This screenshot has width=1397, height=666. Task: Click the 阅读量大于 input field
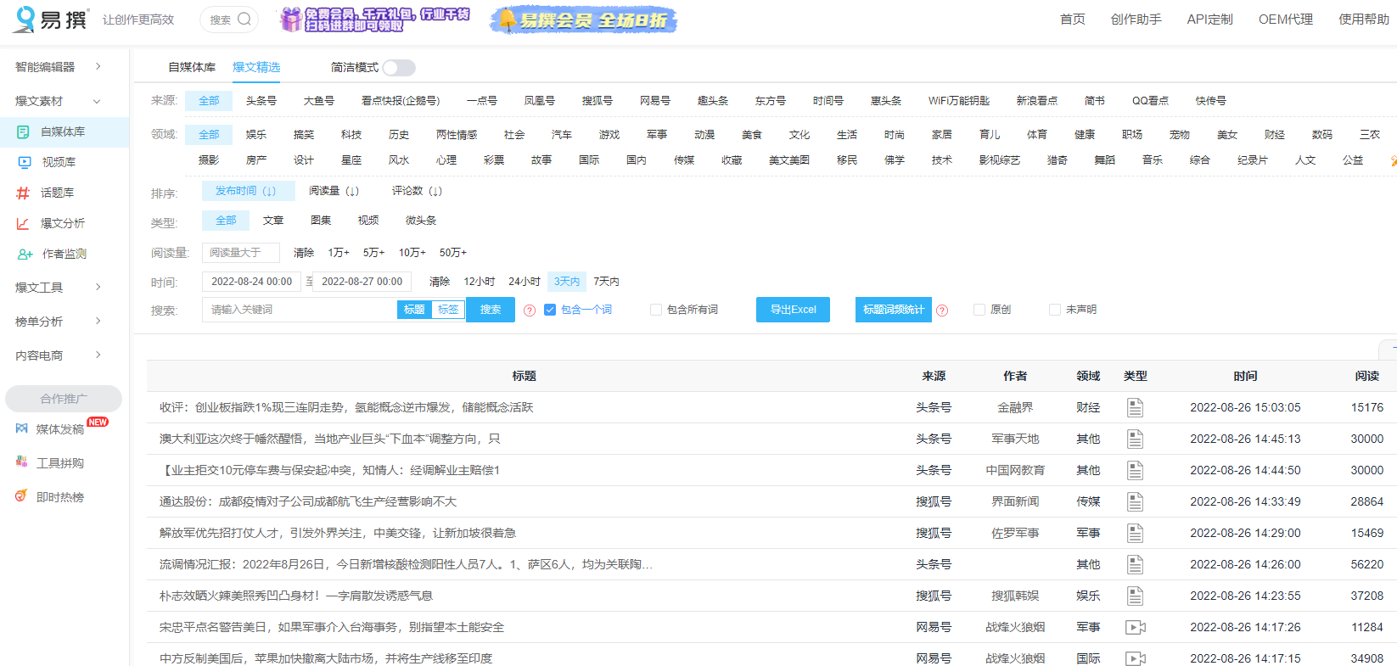tap(241, 253)
